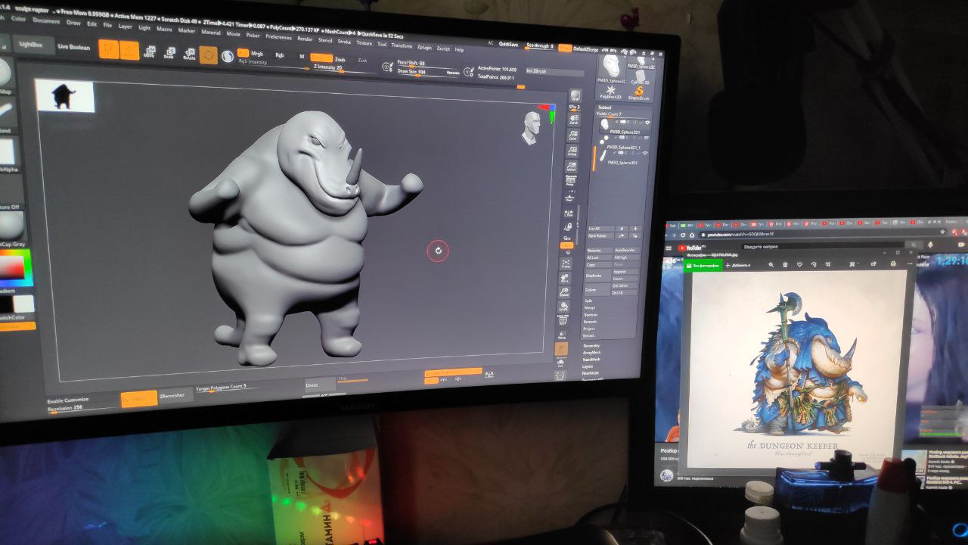
Task: Click the BPR render icon on right shelf
Action: click(x=575, y=95)
